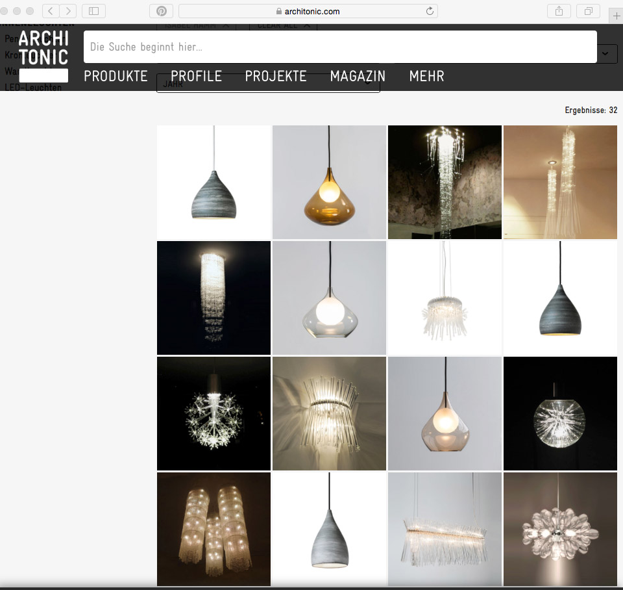Image resolution: width=623 pixels, height=590 pixels.
Task: Show all tabs overview icon
Action: point(589,11)
